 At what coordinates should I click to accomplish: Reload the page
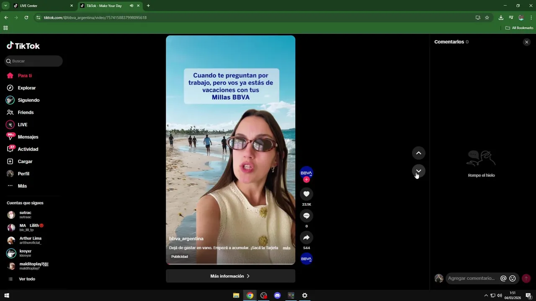click(x=26, y=18)
